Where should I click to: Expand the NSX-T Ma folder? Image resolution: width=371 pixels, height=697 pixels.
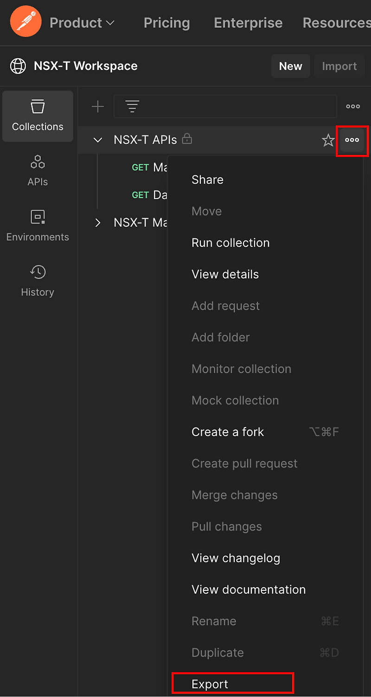click(98, 223)
